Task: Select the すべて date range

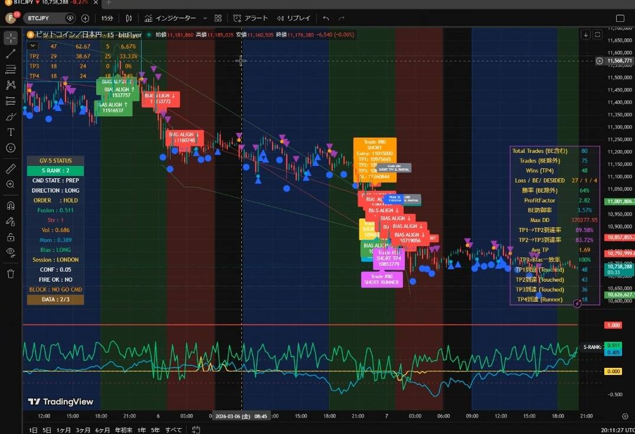Action: click(x=174, y=430)
